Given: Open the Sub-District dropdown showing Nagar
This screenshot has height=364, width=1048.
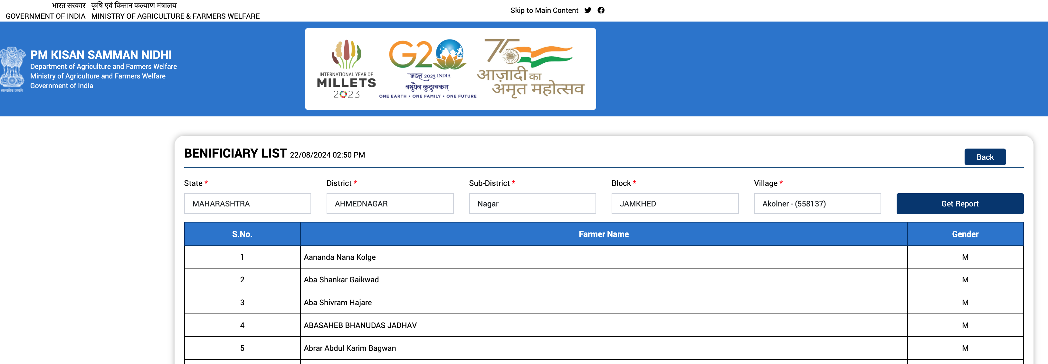Looking at the screenshot, I should (x=532, y=204).
